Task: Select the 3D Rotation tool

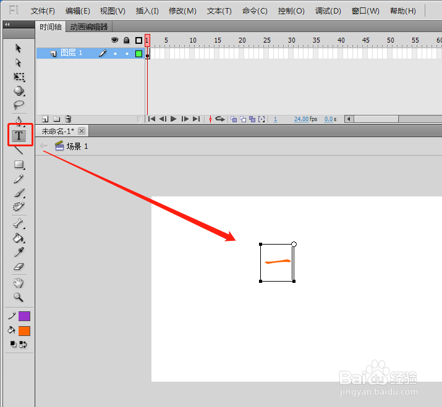Action: [x=19, y=91]
